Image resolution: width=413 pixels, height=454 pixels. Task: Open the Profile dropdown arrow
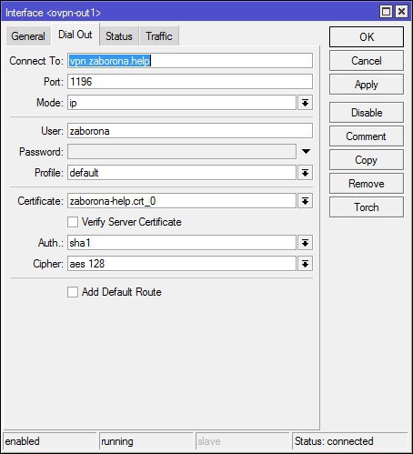[x=305, y=173]
